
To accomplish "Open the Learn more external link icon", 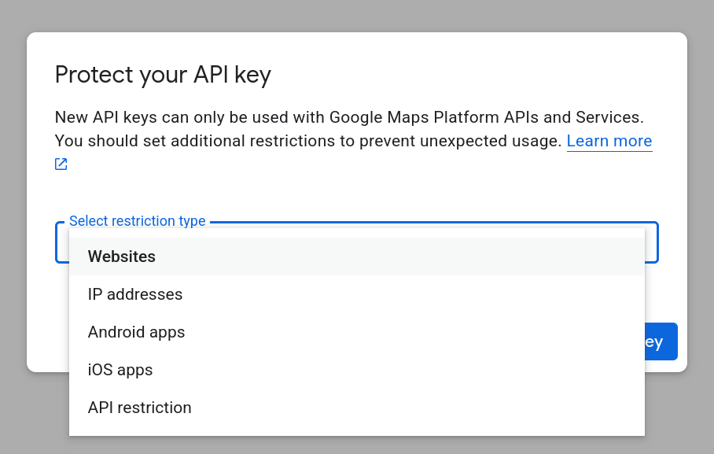I will (61, 164).
